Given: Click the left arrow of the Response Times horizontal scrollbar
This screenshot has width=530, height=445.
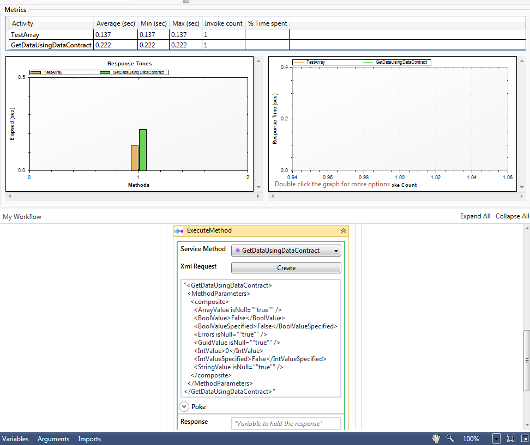Looking at the screenshot, I should point(9,196).
